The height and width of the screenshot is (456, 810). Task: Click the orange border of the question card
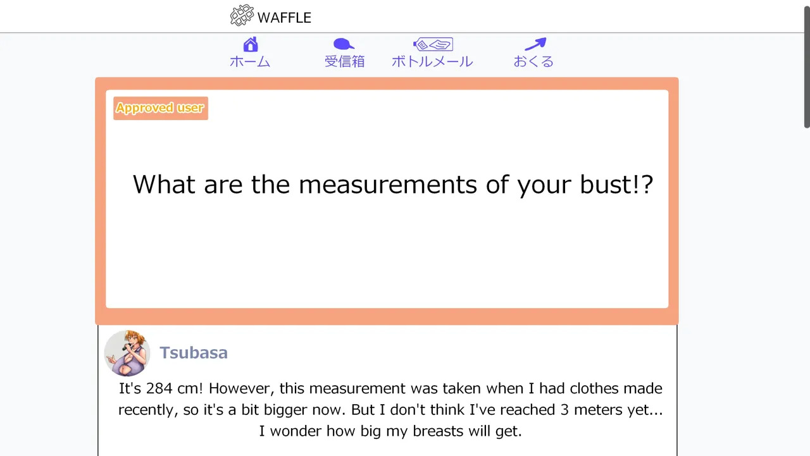pos(100,202)
